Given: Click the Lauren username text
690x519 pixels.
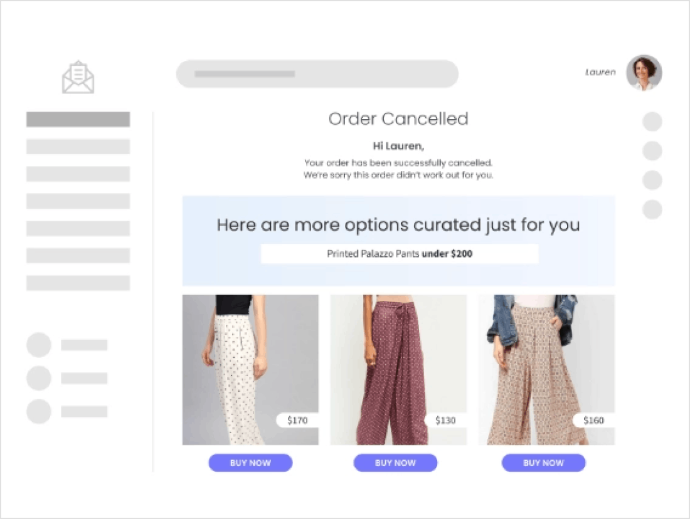Looking at the screenshot, I should (600, 72).
